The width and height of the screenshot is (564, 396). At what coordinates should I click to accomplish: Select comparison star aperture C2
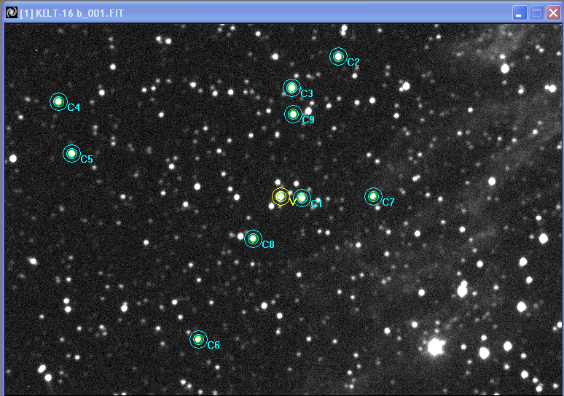pos(338,56)
